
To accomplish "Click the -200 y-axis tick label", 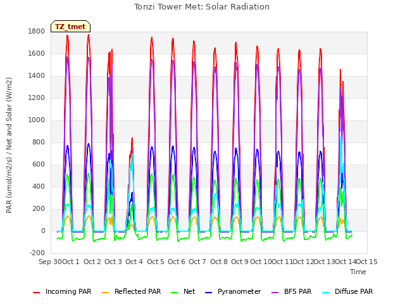I will pyautogui.click(x=37, y=253).
